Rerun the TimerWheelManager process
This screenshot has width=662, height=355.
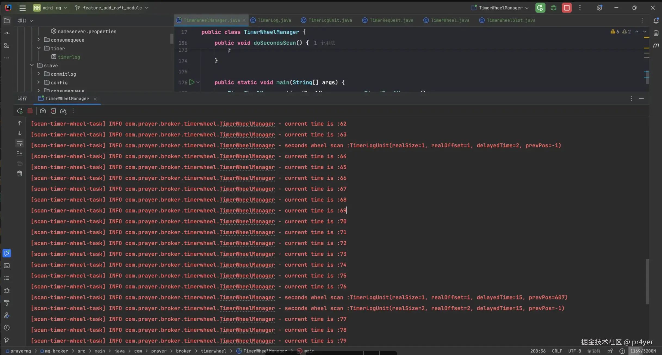pos(20,111)
